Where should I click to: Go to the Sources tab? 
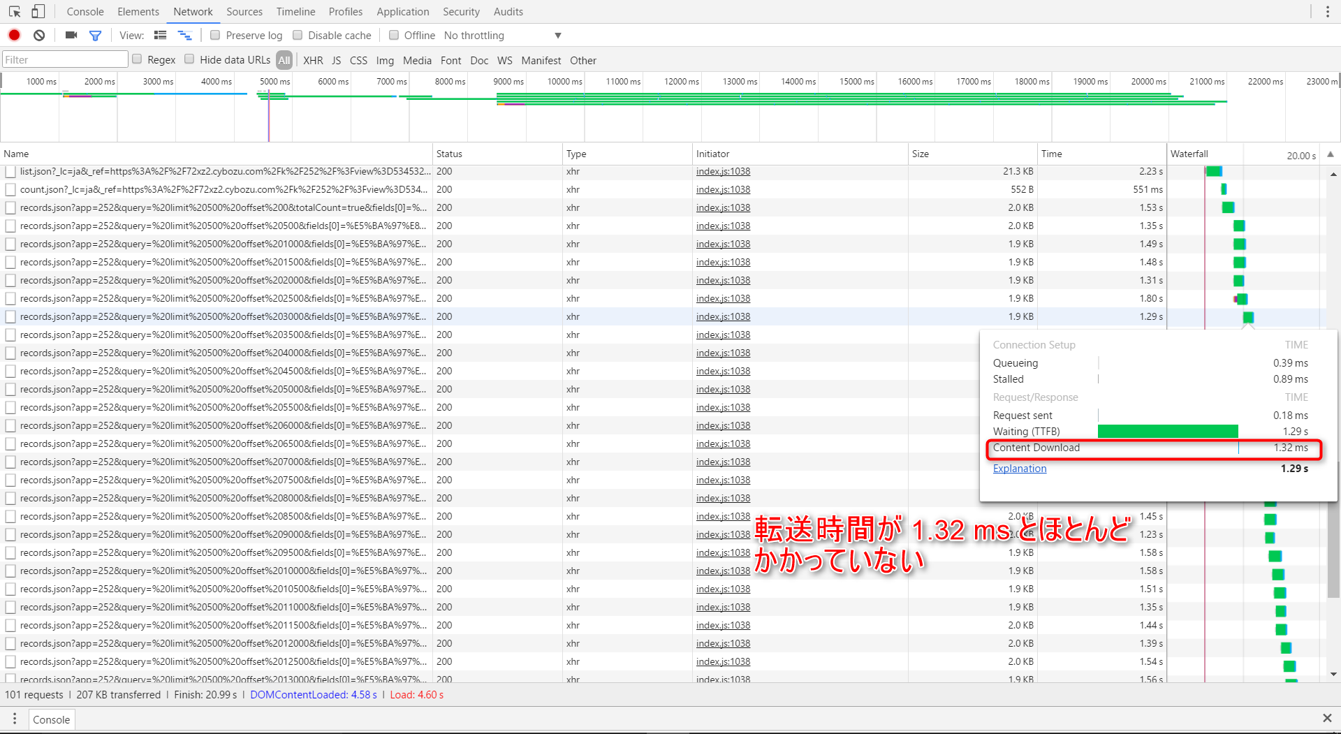[x=244, y=12]
